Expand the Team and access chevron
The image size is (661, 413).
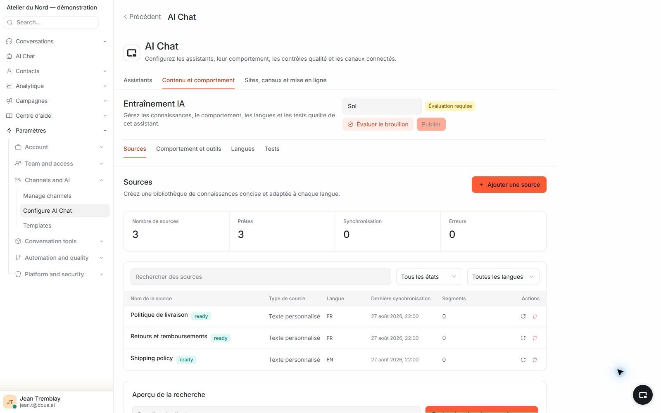click(x=102, y=164)
